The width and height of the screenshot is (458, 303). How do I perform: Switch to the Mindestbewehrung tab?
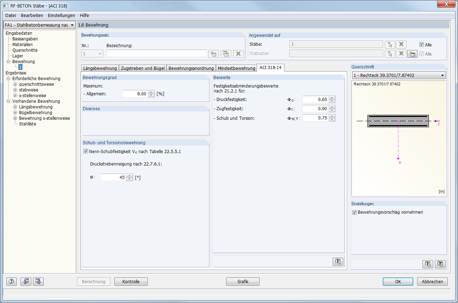tap(236, 68)
